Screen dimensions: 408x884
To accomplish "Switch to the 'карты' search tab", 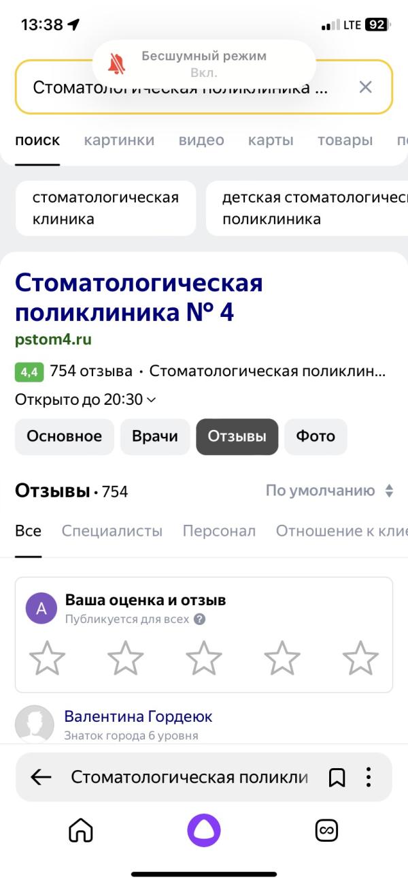I will (x=271, y=140).
